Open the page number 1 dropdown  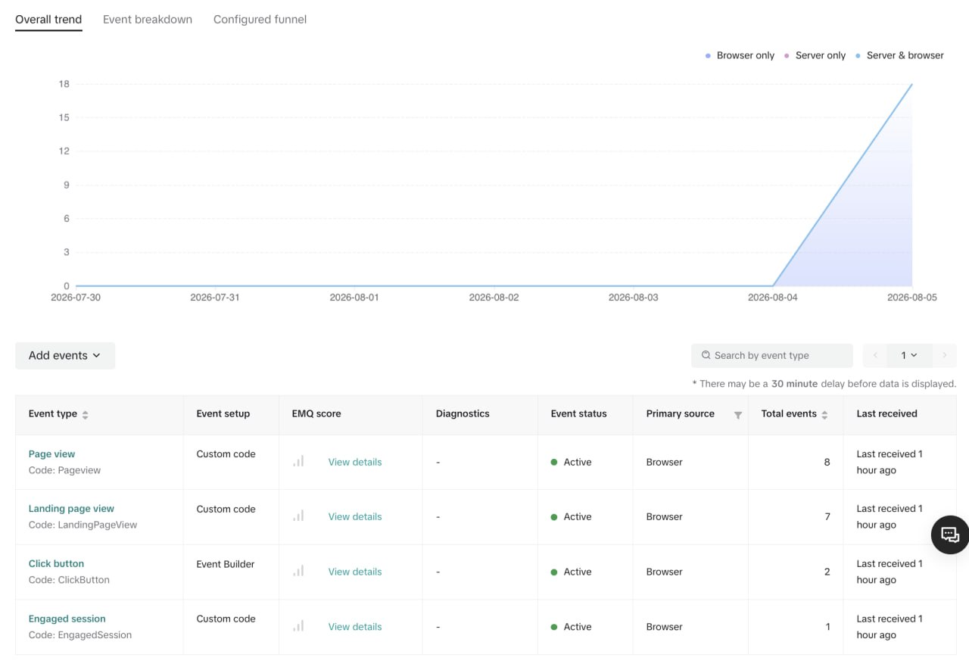(x=909, y=355)
